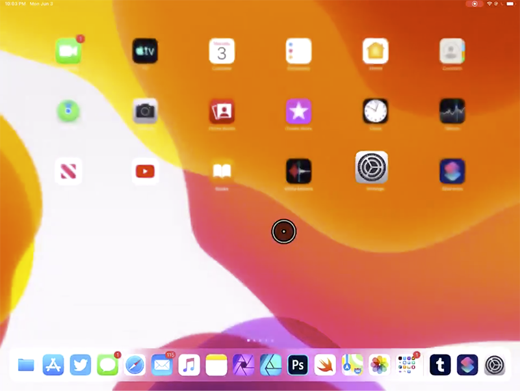The height and width of the screenshot is (391, 520).
Task: Launch the Apple TV app
Action: point(145,51)
